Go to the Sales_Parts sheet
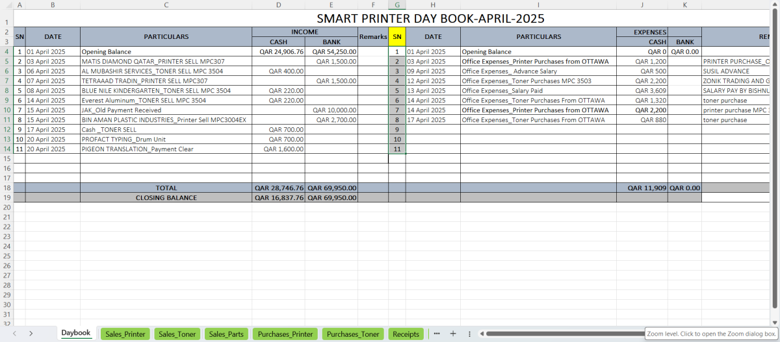 click(x=226, y=334)
